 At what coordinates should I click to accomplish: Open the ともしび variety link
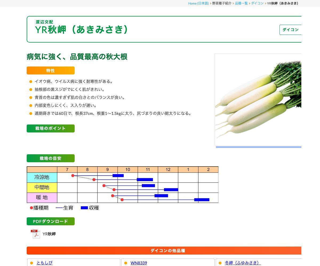44,263
